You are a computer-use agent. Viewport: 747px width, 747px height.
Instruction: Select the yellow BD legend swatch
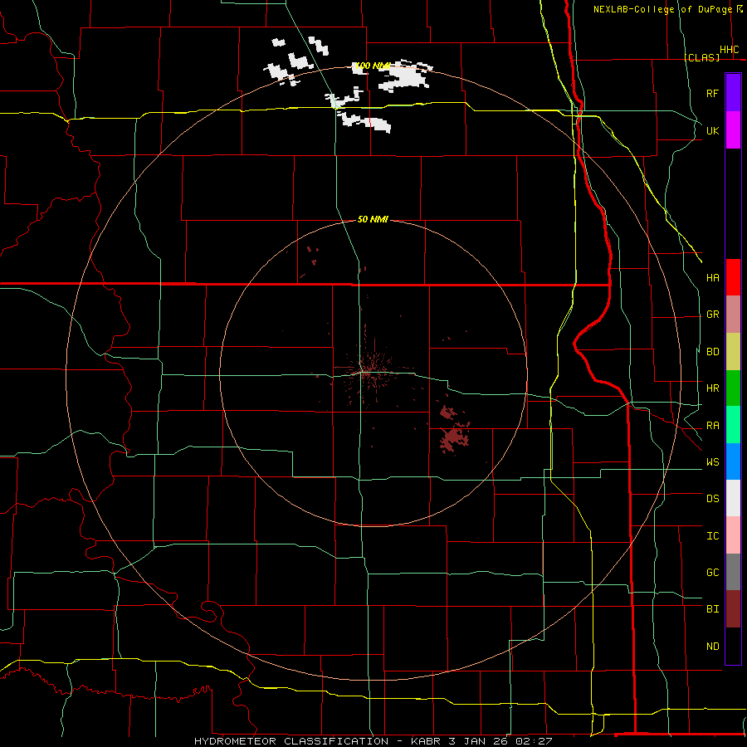point(733,352)
